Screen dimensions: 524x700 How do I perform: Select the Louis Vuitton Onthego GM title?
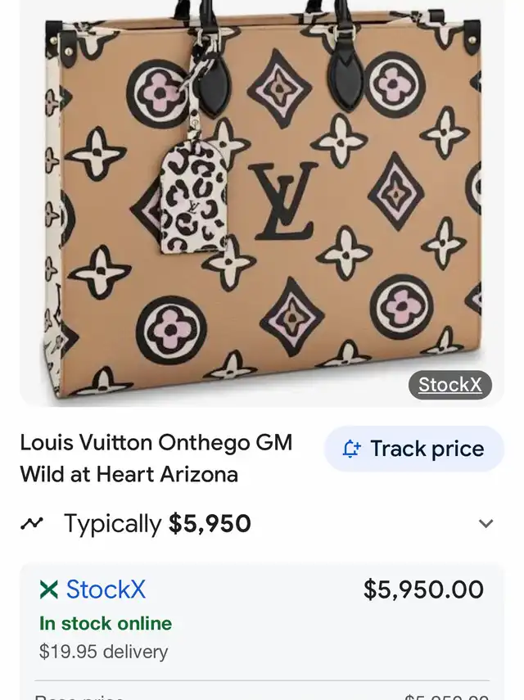coord(156,443)
